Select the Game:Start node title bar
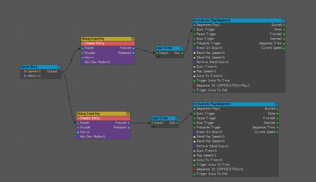 [x=41, y=67]
